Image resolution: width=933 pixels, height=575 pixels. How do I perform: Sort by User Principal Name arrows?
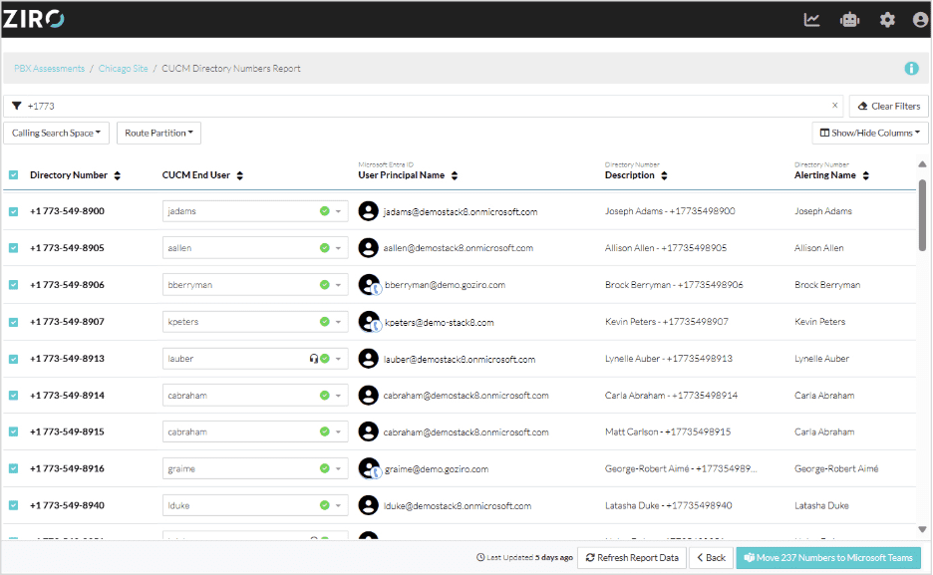point(455,175)
